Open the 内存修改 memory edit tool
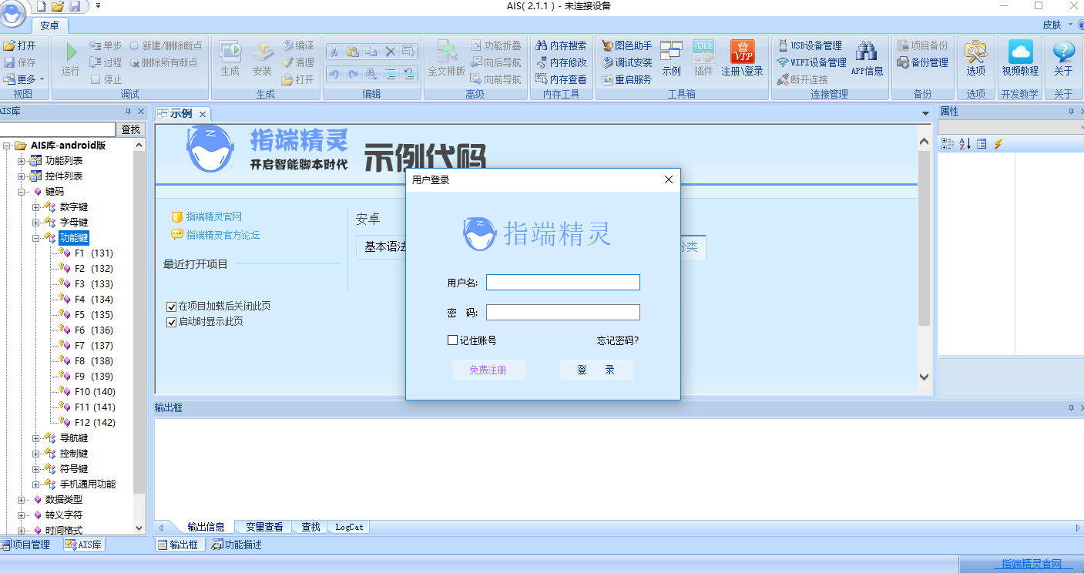This screenshot has height=573, width=1084. (x=561, y=62)
